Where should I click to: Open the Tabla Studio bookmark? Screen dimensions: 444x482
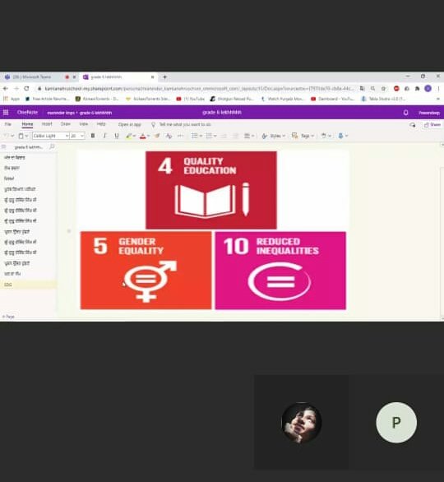(383, 99)
